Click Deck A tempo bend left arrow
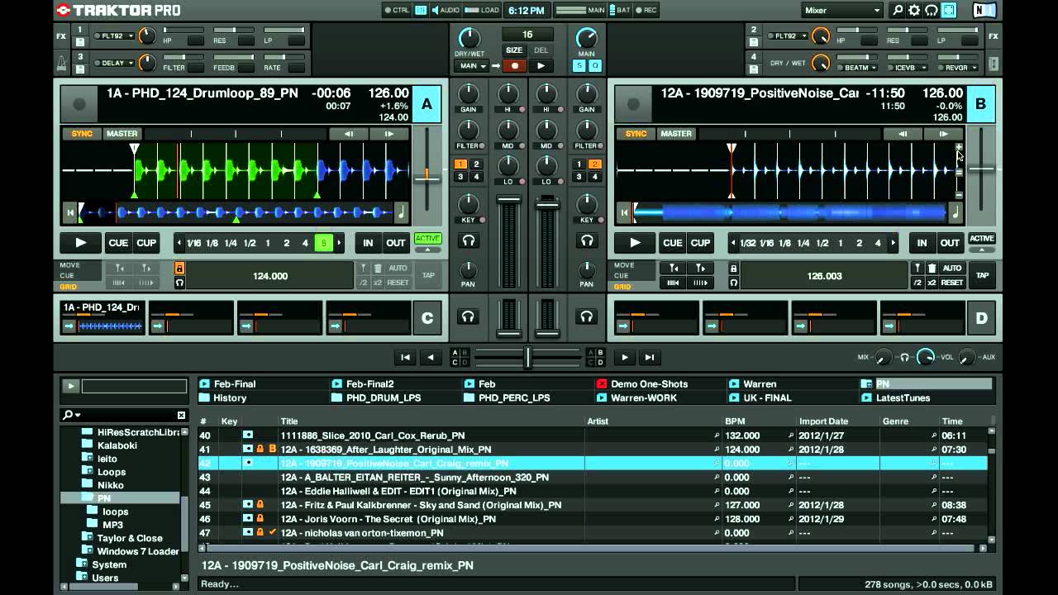1058x595 pixels. coord(348,134)
